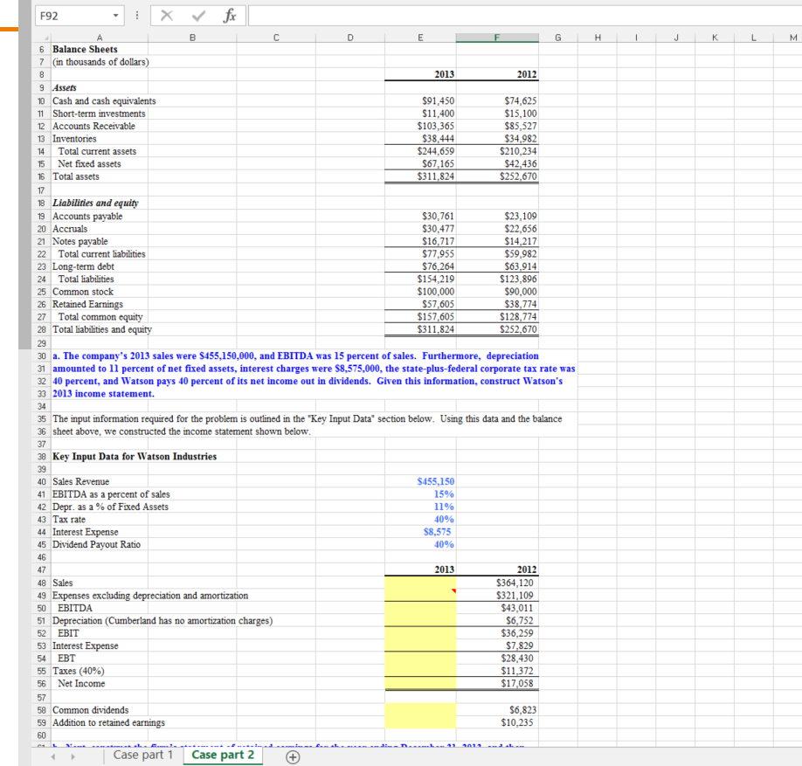Click the Select All corner triangle

coord(46,38)
